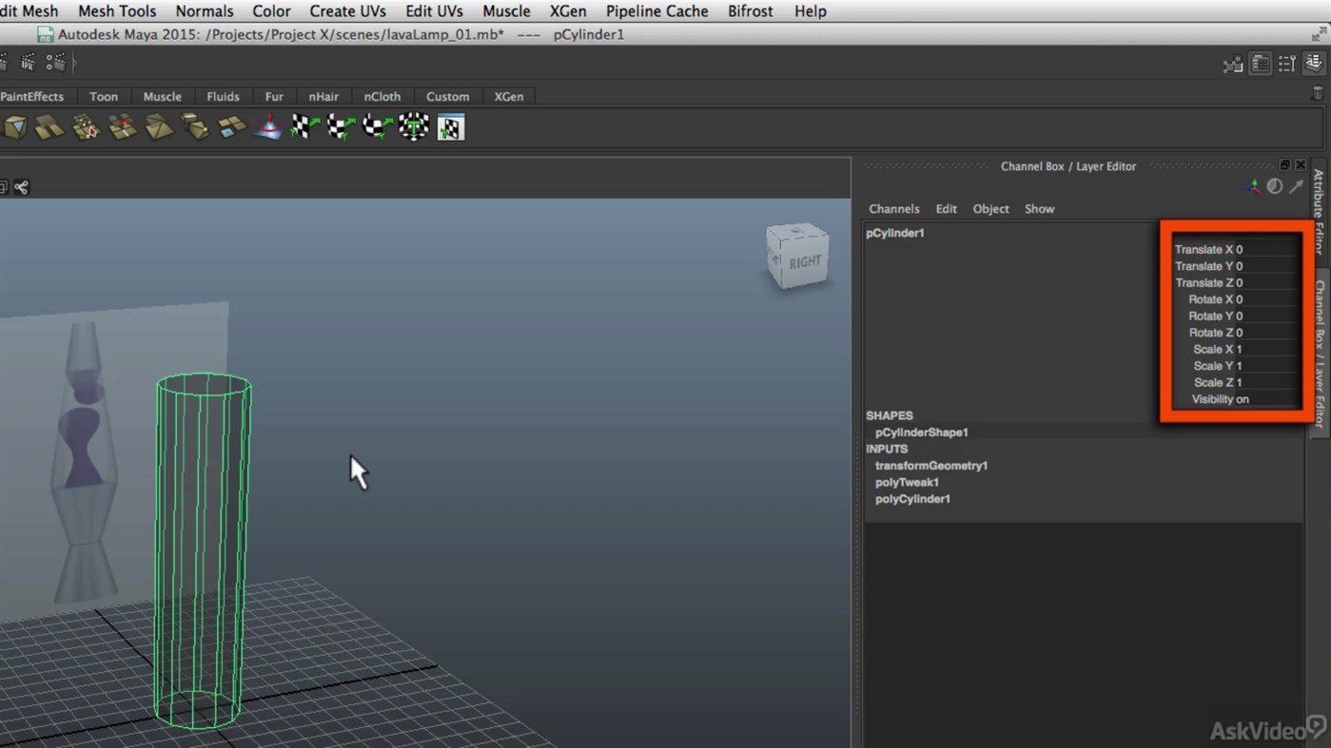Click the Translate X value field
1331x748 pixels.
pos(1265,250)
